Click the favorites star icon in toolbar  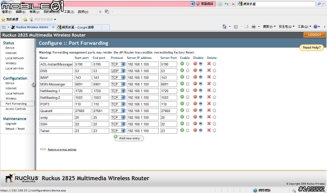point(3,19)
